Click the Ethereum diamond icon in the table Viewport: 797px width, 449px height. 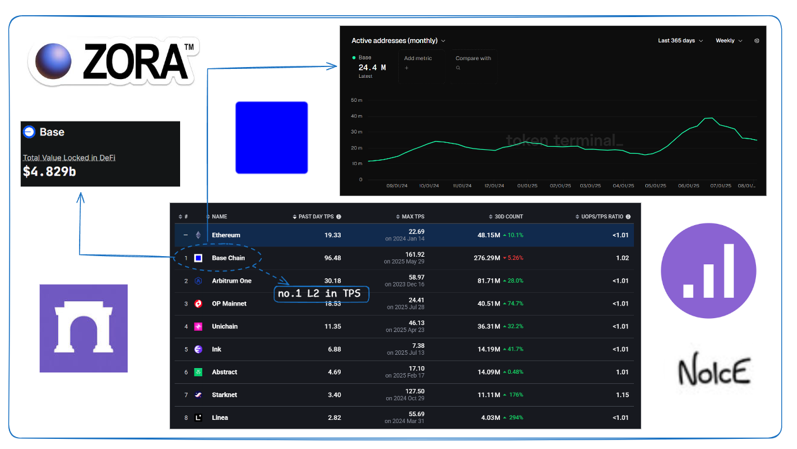tap(198, 235)
